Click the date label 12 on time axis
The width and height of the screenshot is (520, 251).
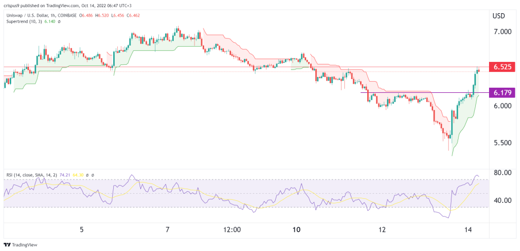tap(382, 230)
